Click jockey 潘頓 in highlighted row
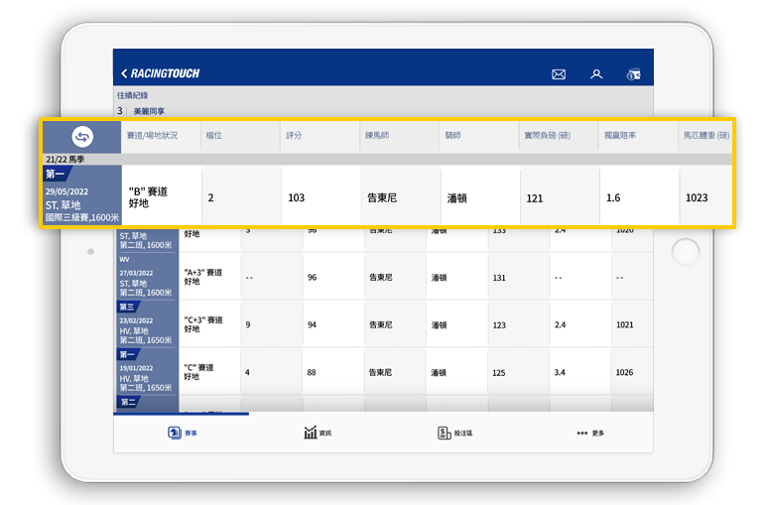The height and width of the screenshot is (505, 764). [x=457, y=197]
